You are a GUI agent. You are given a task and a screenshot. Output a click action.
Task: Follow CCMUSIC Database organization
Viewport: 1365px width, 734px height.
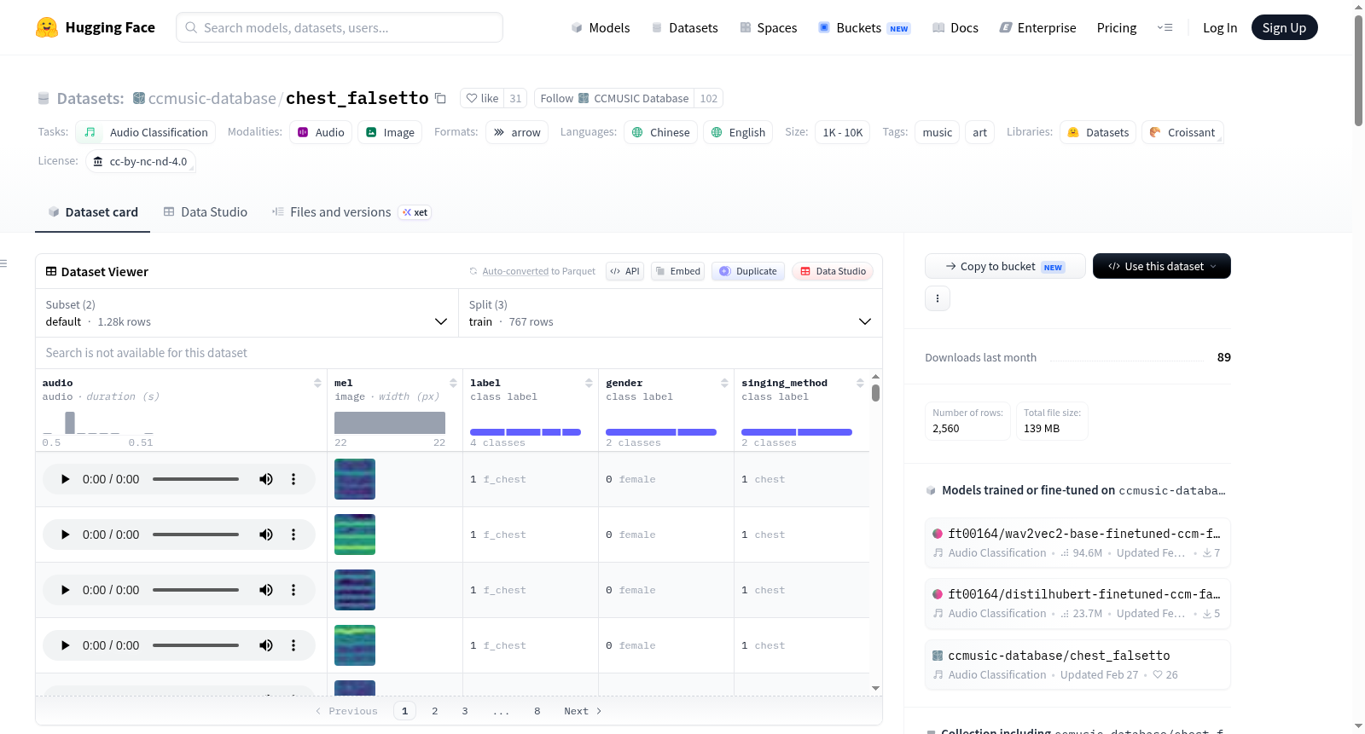pos(614,98)
